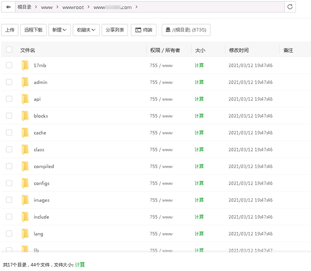Go to 根目录 in breadcrumb
311x271 pixels.
[x=24, y=7]
